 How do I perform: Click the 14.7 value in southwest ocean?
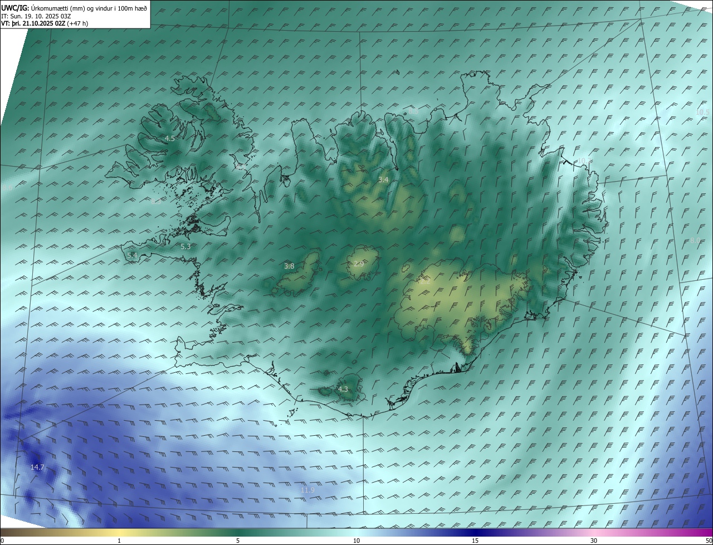37,467
